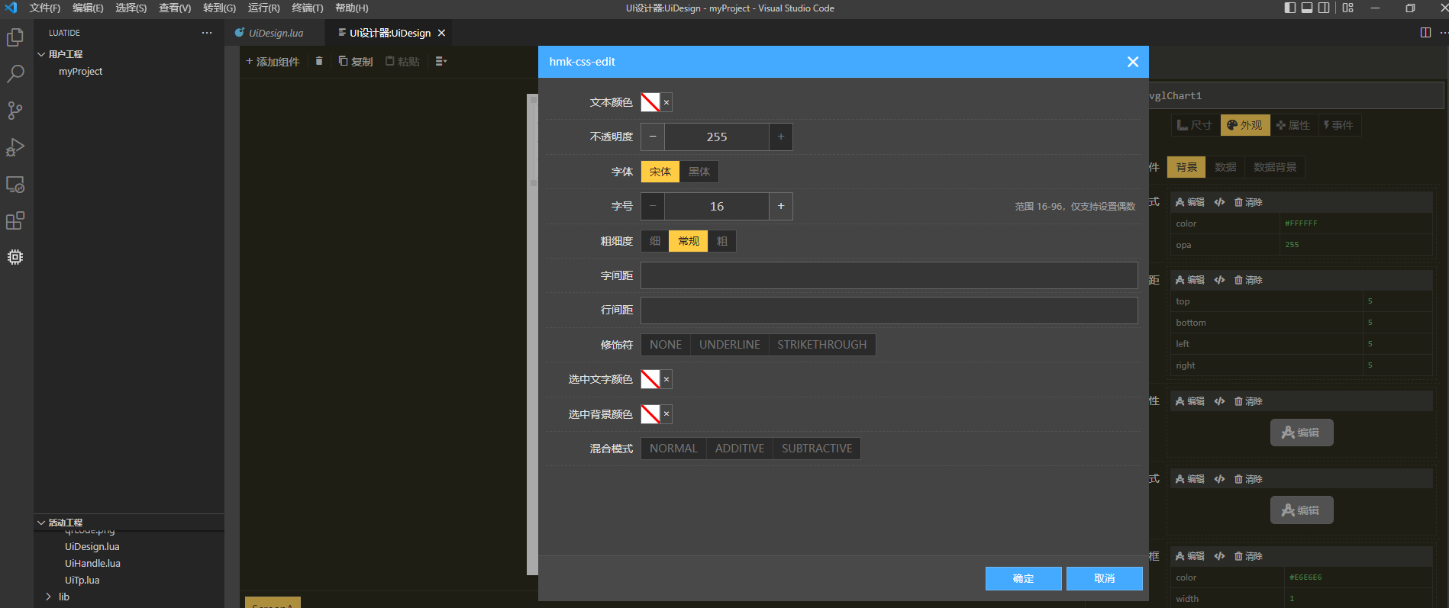Click the 取消 cancel button

point(1104,578)
